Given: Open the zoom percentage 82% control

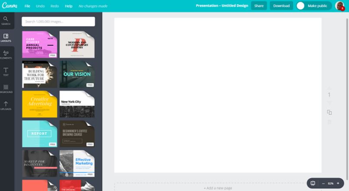Looking at the screenshot, I should [x=330, y=184].
